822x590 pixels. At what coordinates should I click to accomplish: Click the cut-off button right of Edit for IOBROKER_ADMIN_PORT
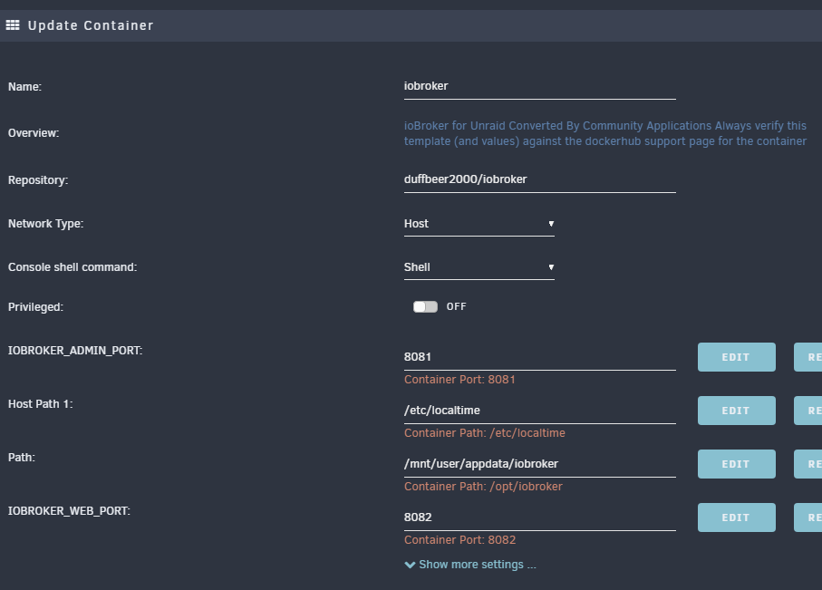[x=807, y=357]
